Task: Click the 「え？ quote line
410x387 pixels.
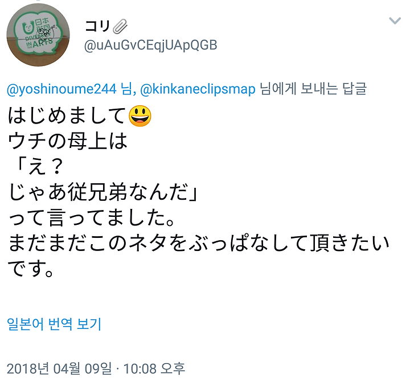Action: pyautogui.click(x=39, y=167)
